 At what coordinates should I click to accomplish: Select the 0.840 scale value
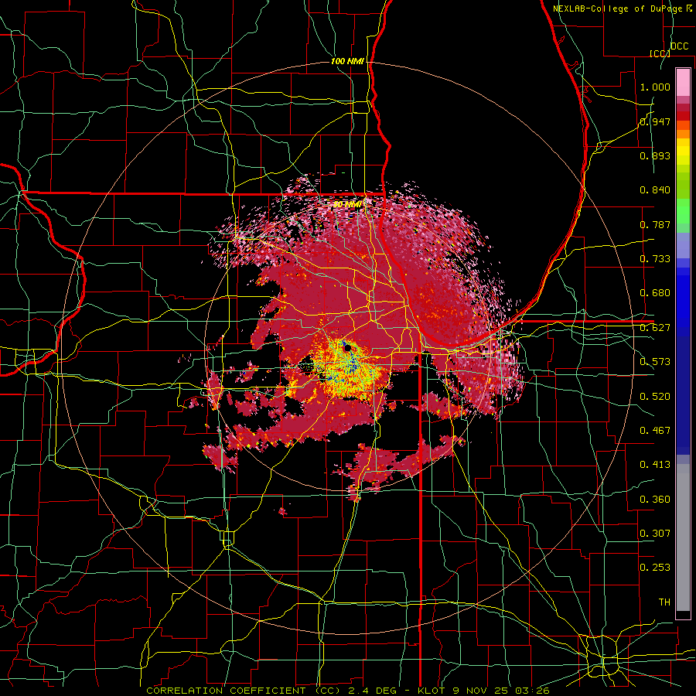coord(655,190)
